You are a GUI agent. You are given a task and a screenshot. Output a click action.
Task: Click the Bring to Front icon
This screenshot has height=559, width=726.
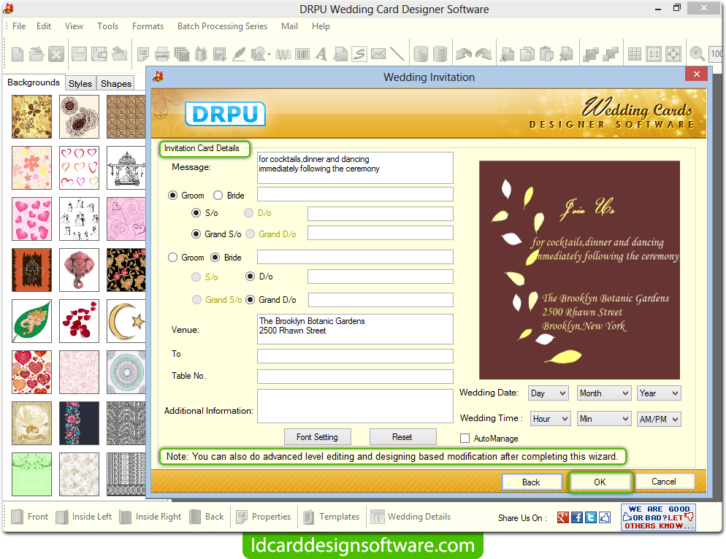[x=591, y=54]
